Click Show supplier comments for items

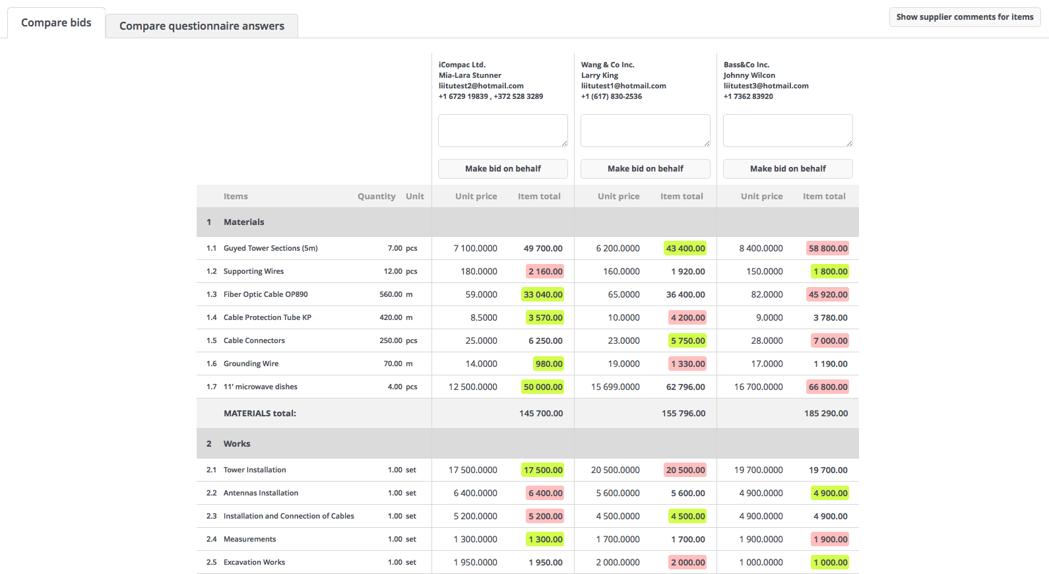pos(965,17)
